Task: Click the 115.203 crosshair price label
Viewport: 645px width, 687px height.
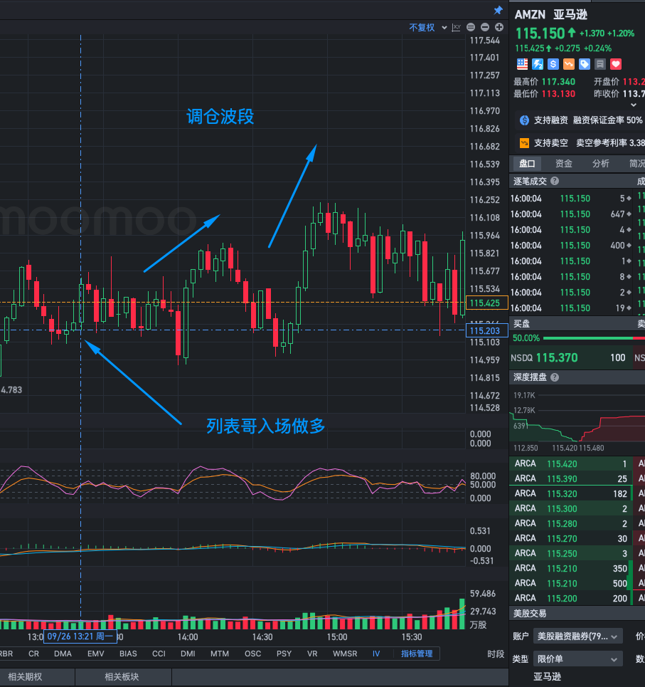Action: 486,331
